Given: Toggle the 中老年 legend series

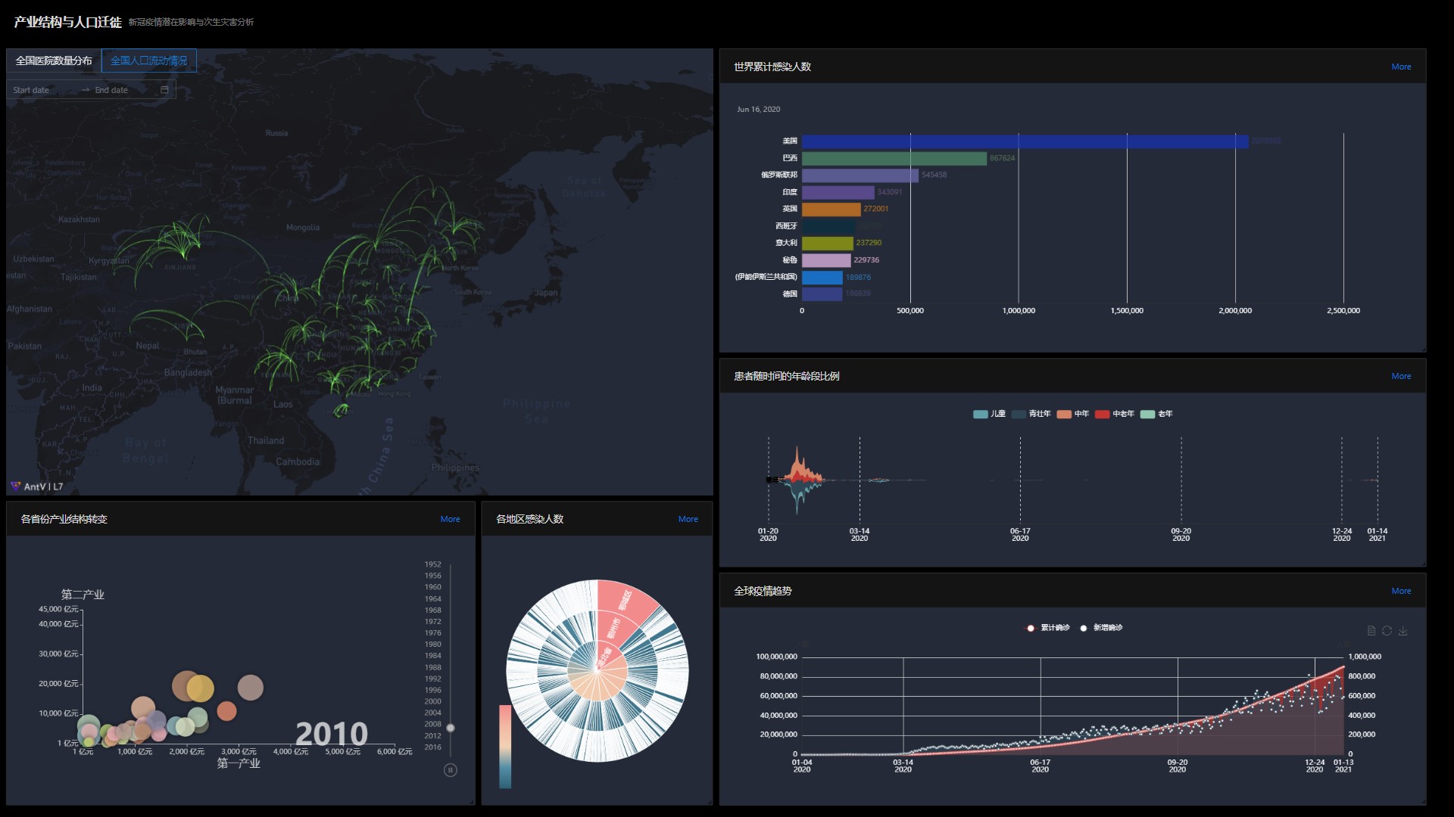Looking at the screenshot, I should (1114, 414).
